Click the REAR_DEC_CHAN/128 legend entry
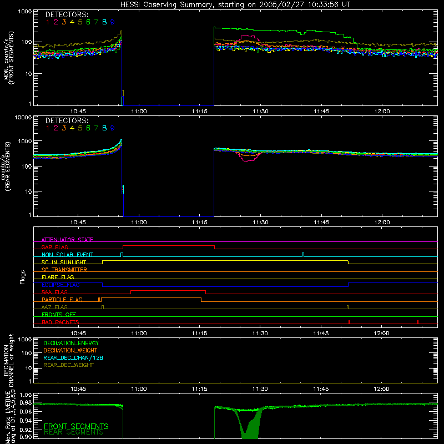The width and height of the screenshot is (444, 444). [x=73, y=357]
